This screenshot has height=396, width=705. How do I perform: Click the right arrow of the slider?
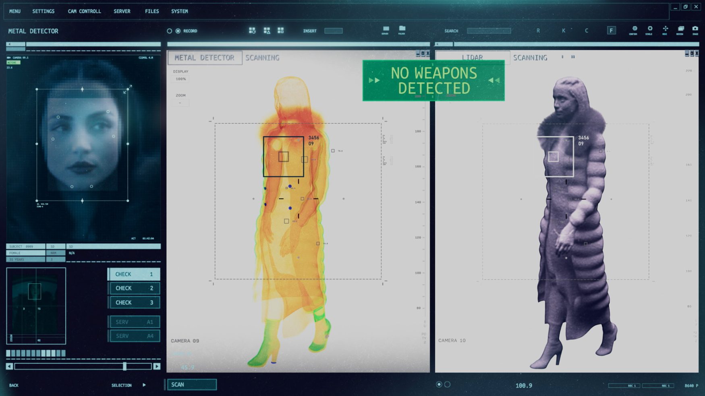click(157, 366)
